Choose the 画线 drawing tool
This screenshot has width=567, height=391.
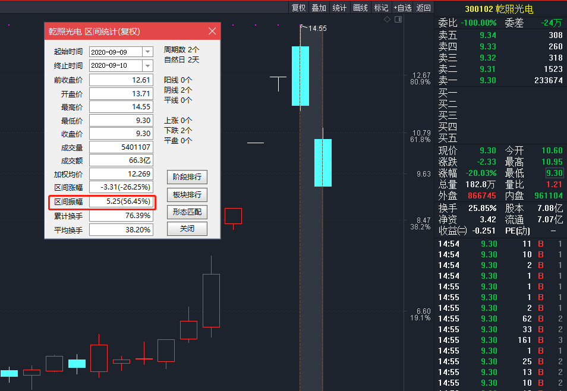pyautogui.click(x=360, y=8)
